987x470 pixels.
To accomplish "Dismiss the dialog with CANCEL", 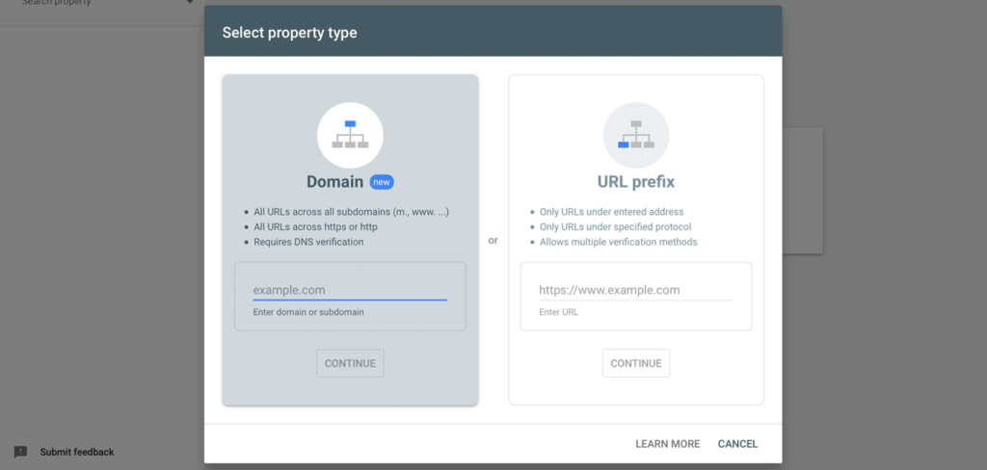I will click(737, 444).
